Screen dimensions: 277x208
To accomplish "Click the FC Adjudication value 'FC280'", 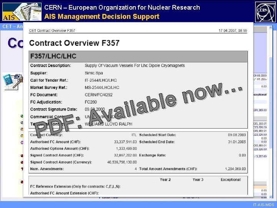I will (x=91, y=102).
